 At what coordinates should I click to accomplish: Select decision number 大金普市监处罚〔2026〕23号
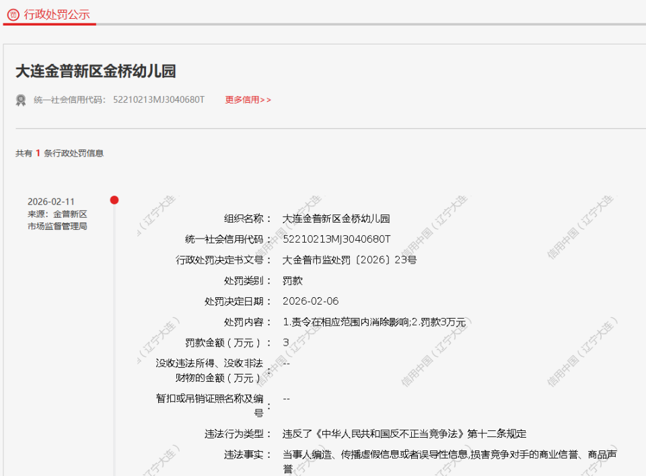pyautogui.click(x=349, y=260)
